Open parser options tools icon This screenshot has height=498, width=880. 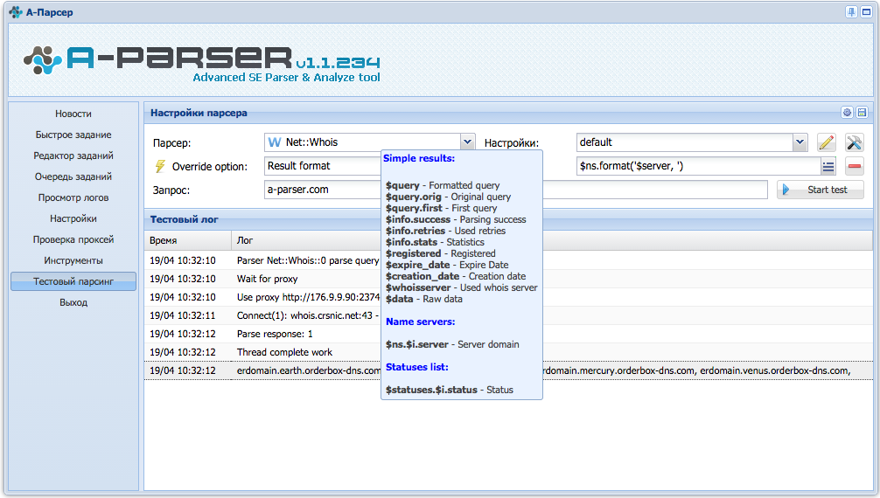[x=854, y=142]
